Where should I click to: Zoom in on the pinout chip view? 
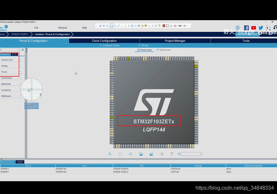110,154
